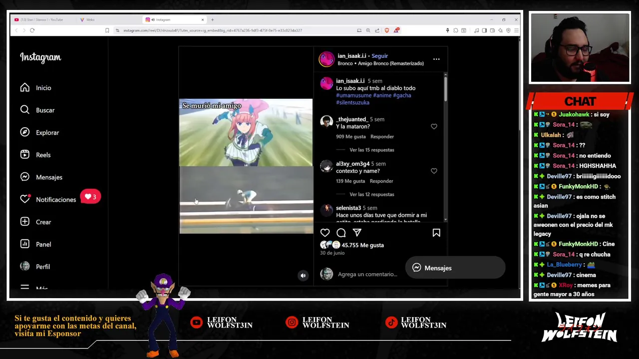
Task: Click La_Blueberry username in chat
Action: [564, 265]
